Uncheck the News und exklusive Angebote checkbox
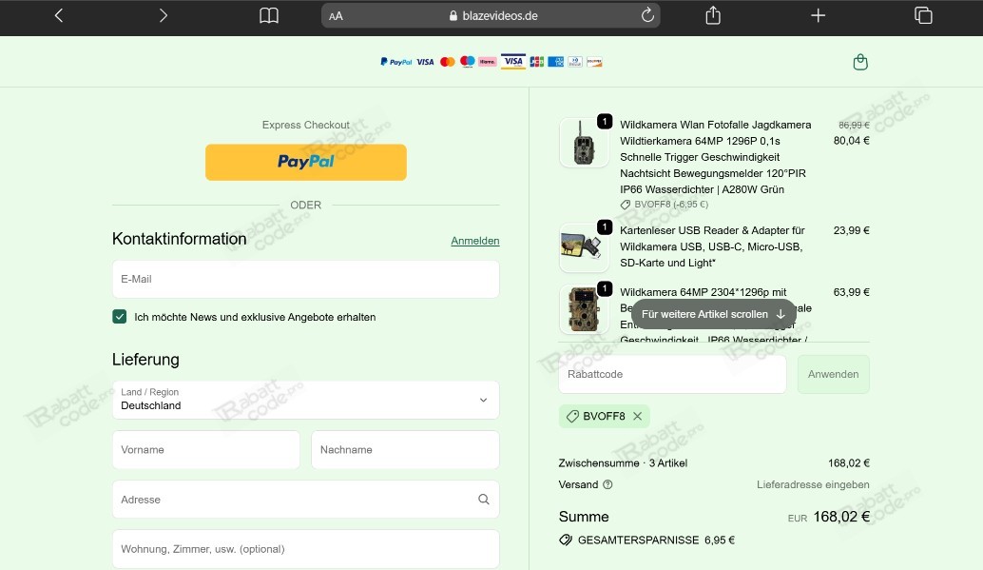The height and width of the screenshot is (570, 983). click(x=120, y=316)
